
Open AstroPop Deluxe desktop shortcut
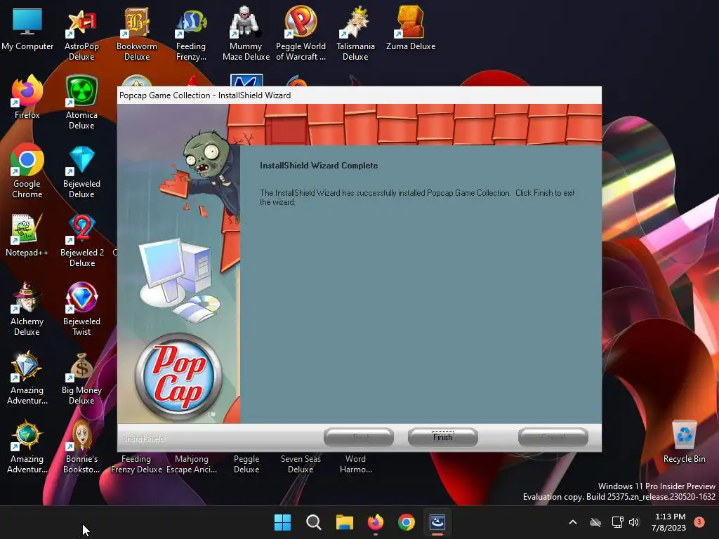pos(81,34)
